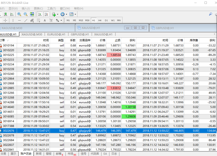
Task: Switch timeframe to H4
Action: point(100,20)
